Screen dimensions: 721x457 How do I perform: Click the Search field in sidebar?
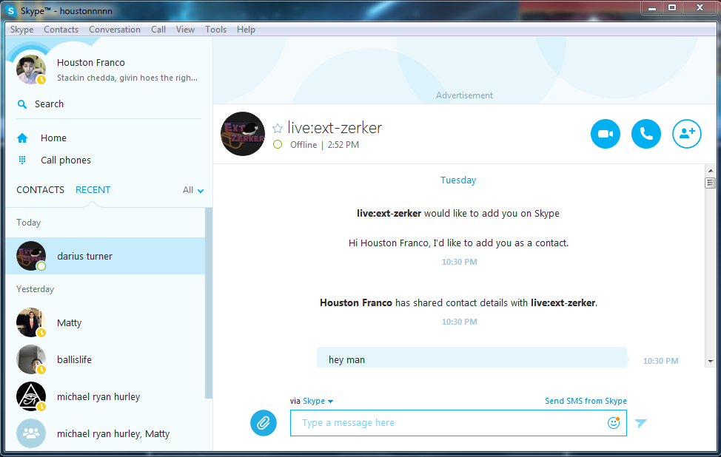point(109,104)
